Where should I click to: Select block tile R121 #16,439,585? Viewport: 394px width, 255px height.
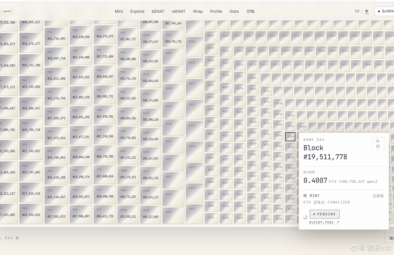tap(151, 59)
